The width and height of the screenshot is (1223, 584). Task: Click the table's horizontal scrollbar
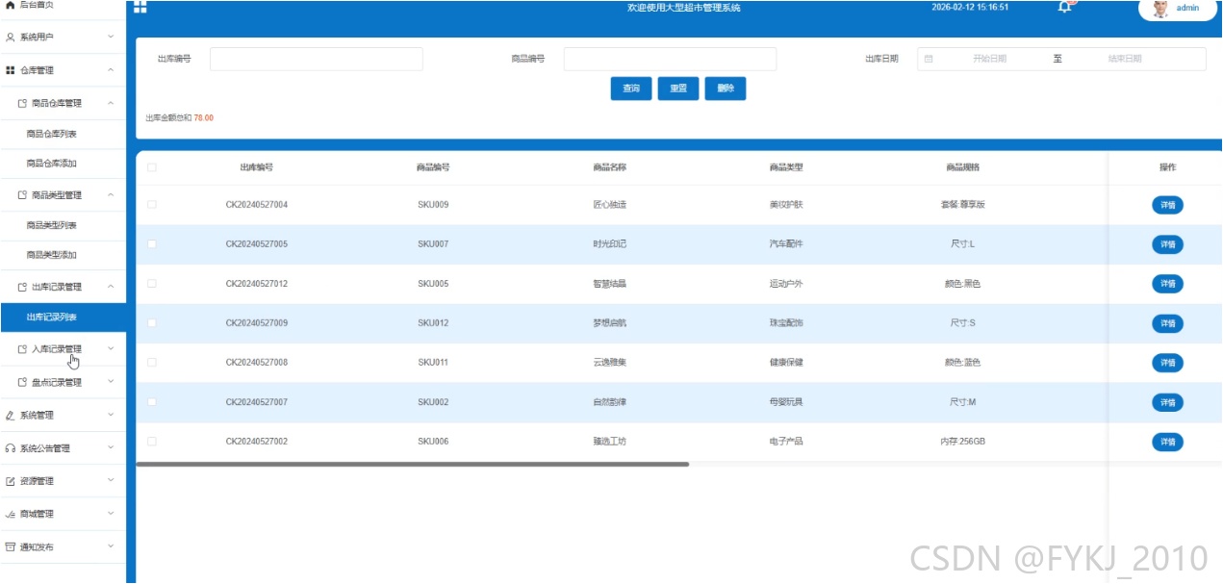(x=413, y=464)
